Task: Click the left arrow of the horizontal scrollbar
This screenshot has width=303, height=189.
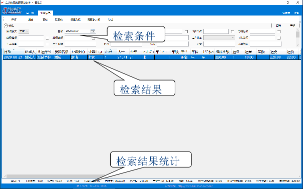Action: (5, 176)
